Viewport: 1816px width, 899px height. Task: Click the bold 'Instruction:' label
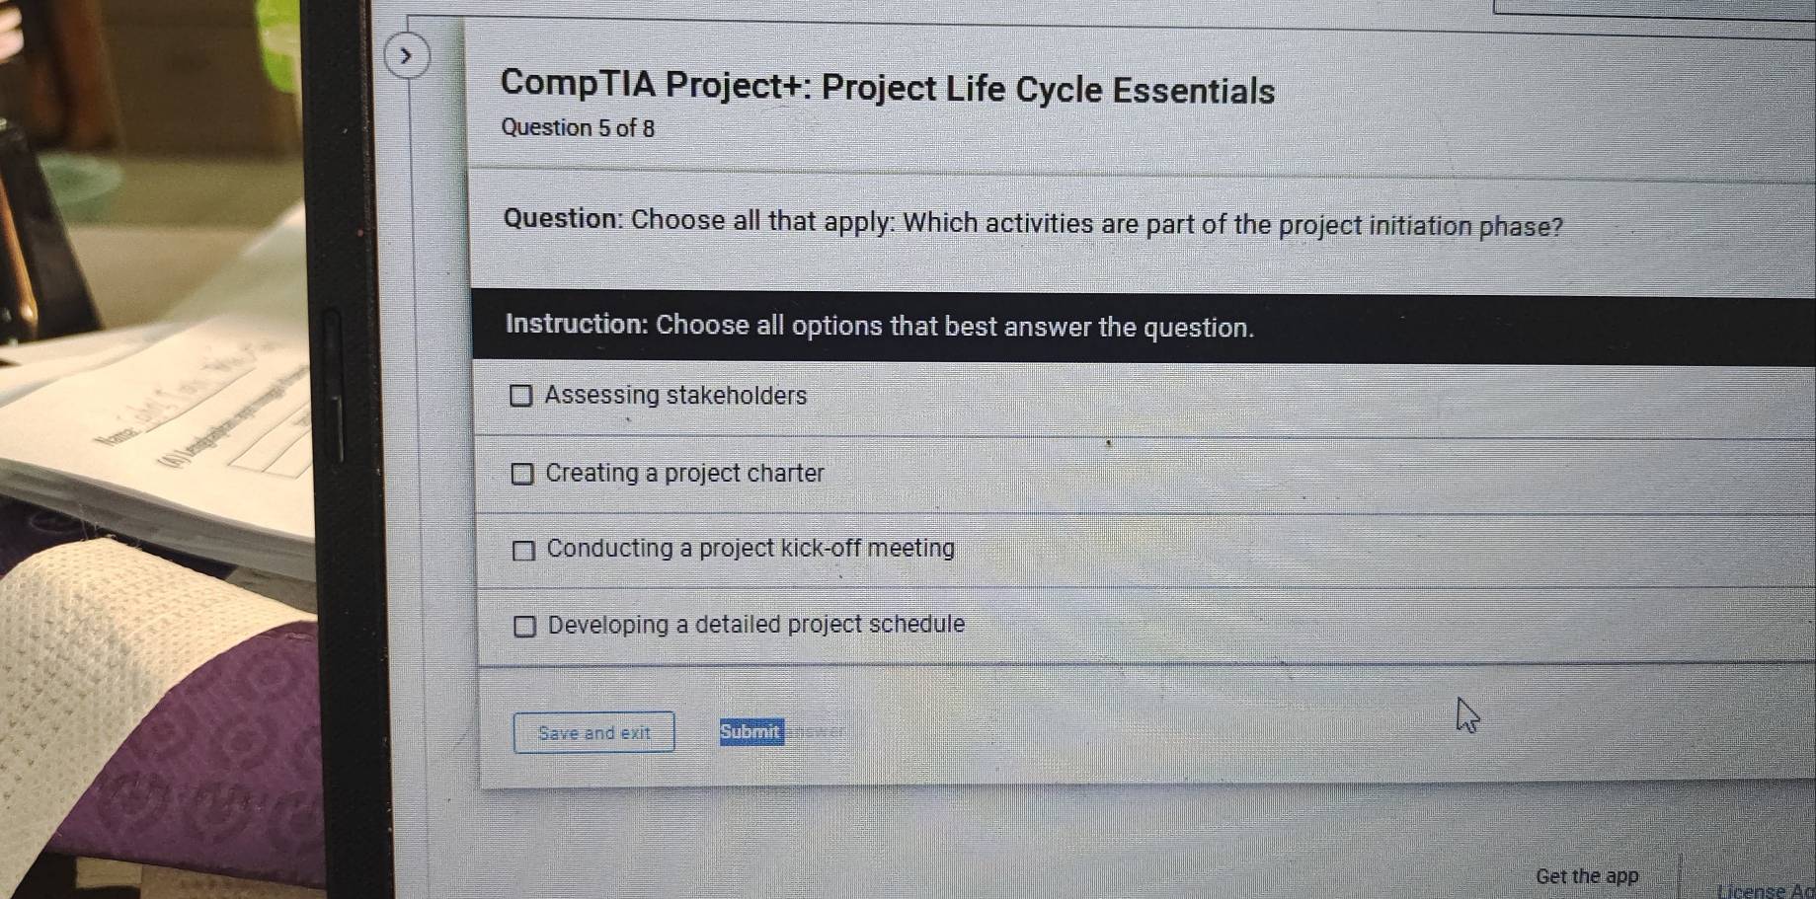pos(576,324)
